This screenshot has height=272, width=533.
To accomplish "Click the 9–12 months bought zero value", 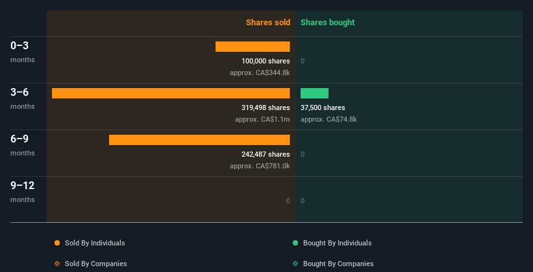I will (303, 201).
